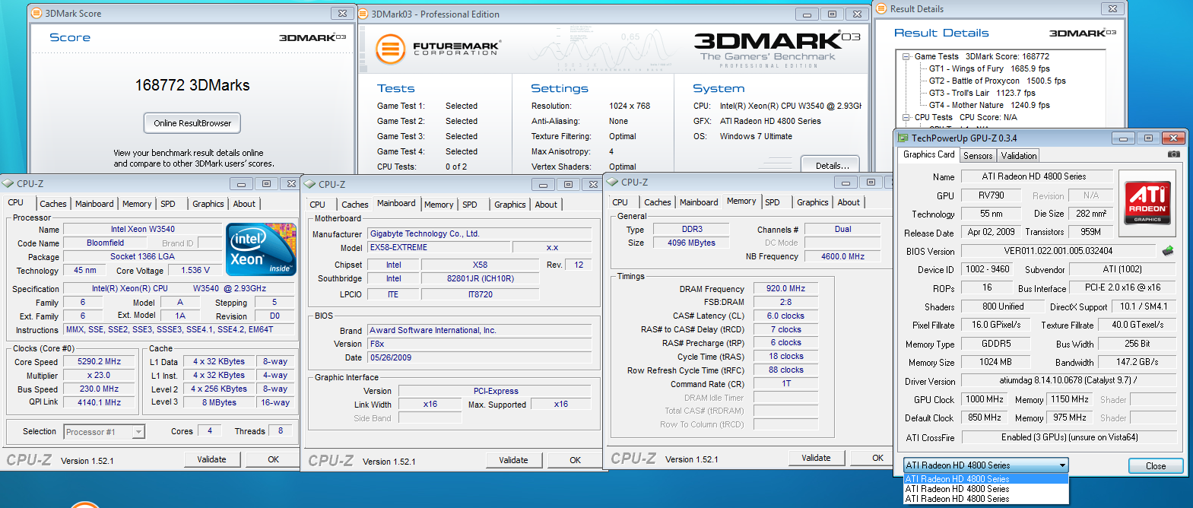This screenshot has width=1193, height=508.
Task: Open Graphics tab in CPU-Z window showing Memory
Action: (812, 202)
